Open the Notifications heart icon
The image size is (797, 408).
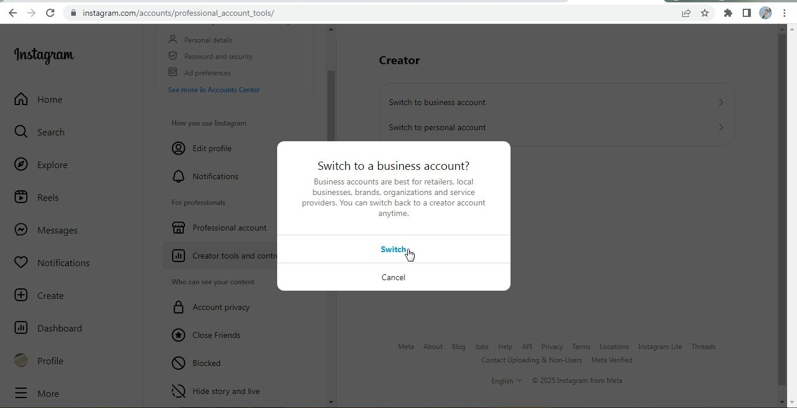click(x=21, y=263)
